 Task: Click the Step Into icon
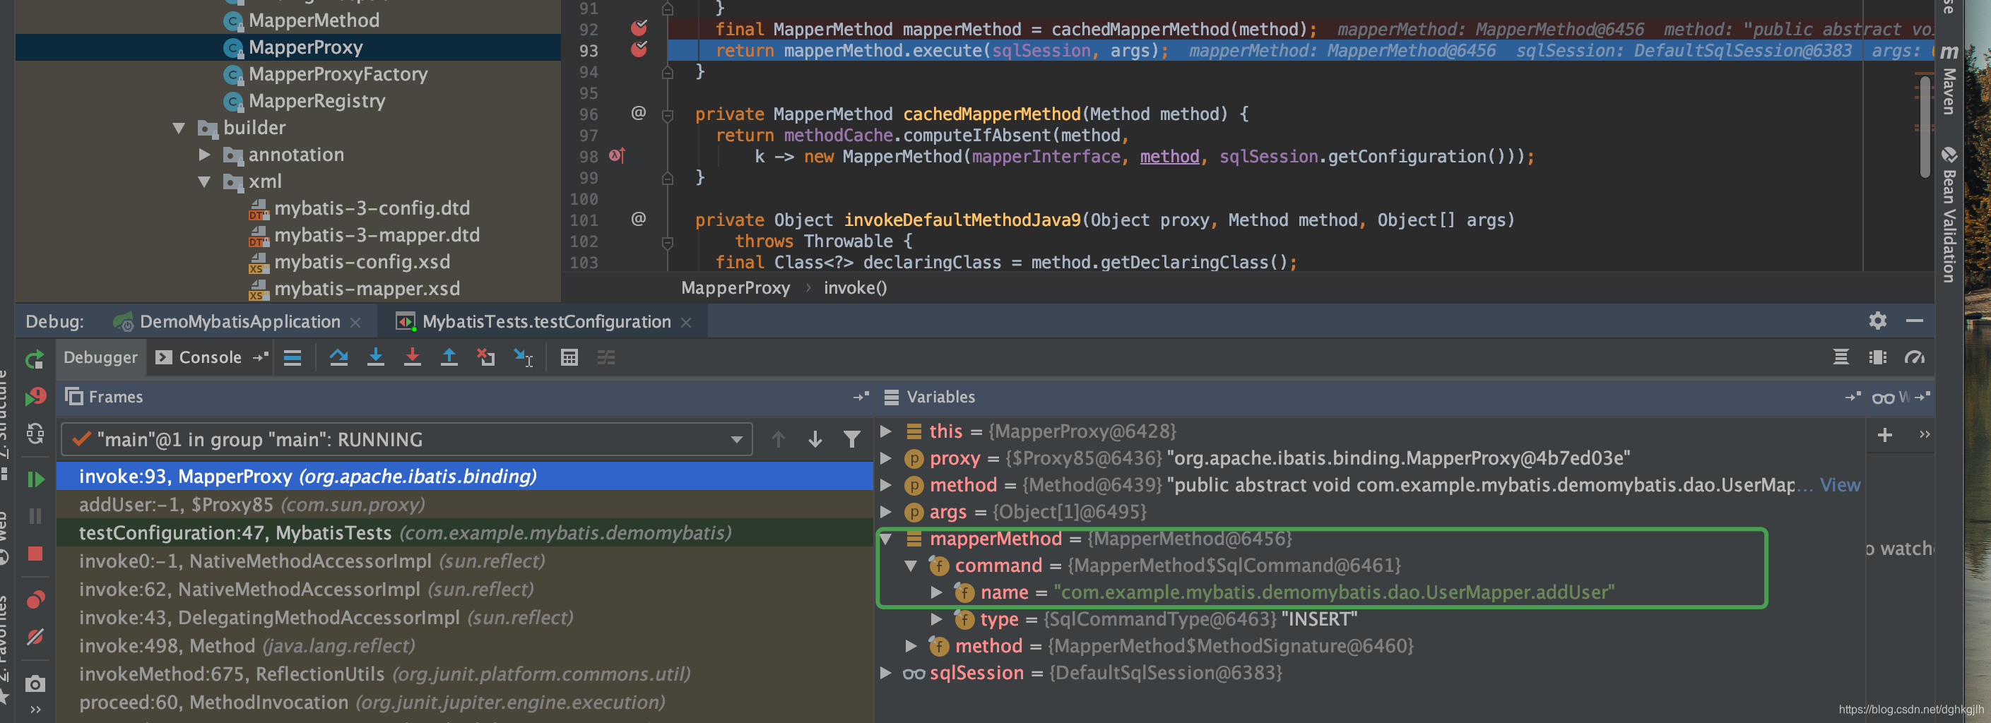click(376, 358)
